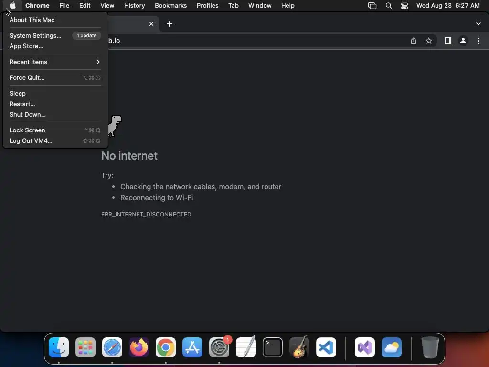Open the Trash in the Dock

pos(430,347)
